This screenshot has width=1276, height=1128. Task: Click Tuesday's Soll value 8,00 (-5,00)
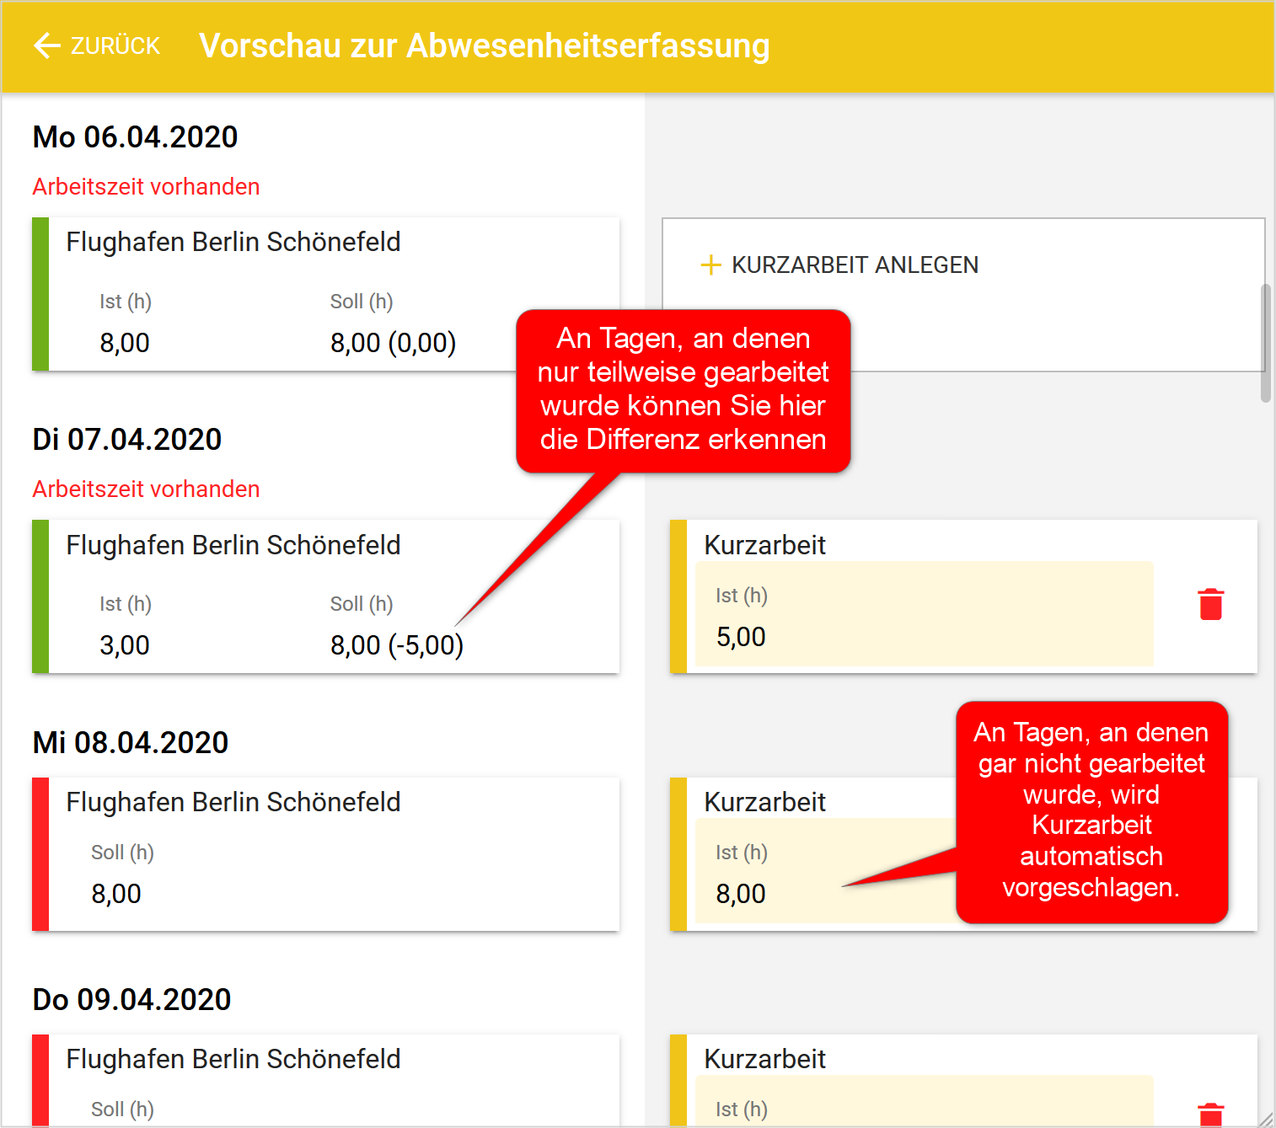[x=396, y=645]
